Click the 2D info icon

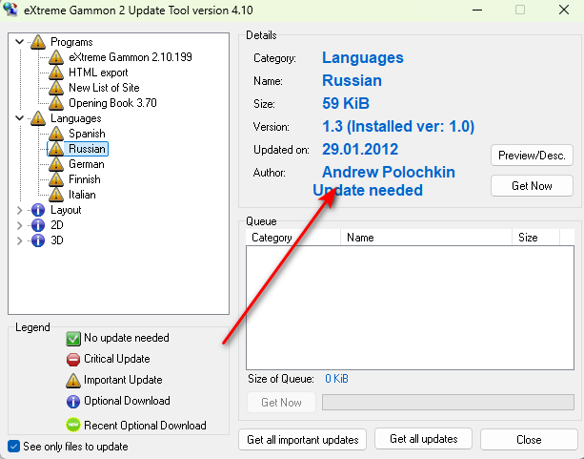click(x=38, y=225)
